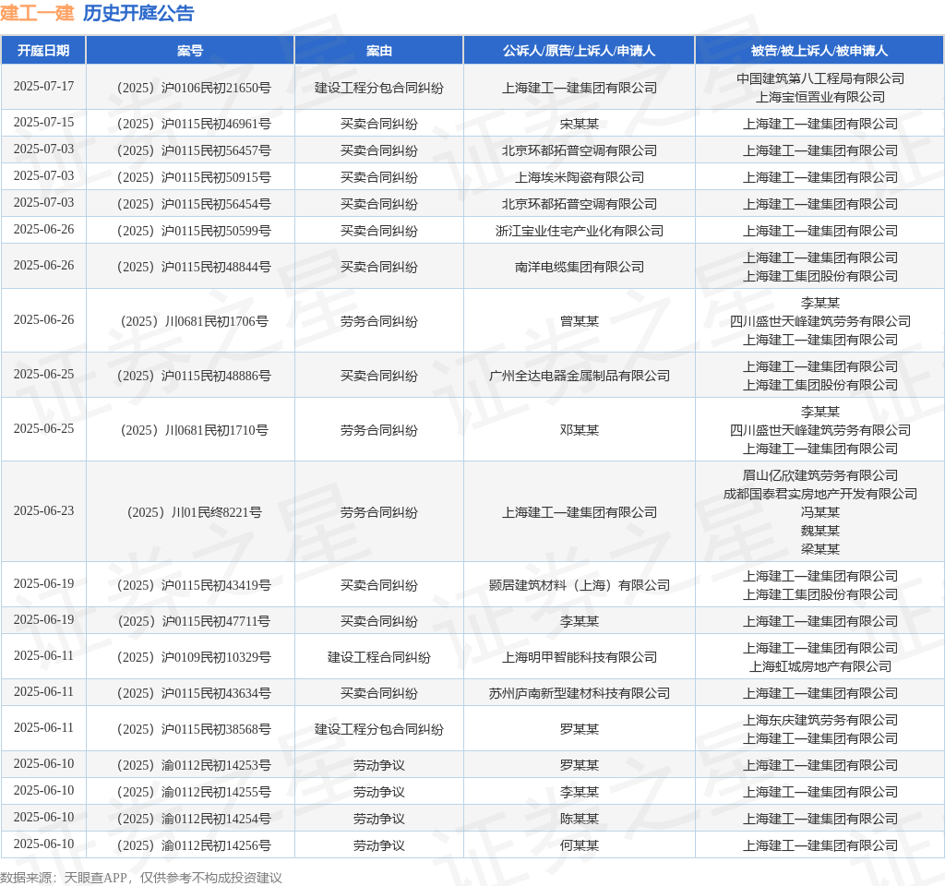Viewport: 945px width, 886px height.
Task: Click plaintiff 南洋电缆集团有限公司
Action: (x=580, y=267)
